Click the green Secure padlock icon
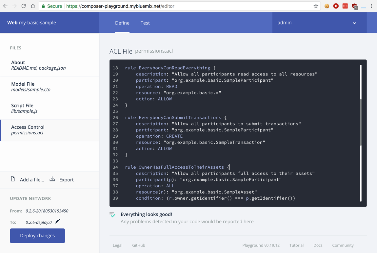Screen dimensions: 377x253 pos(43,6)
